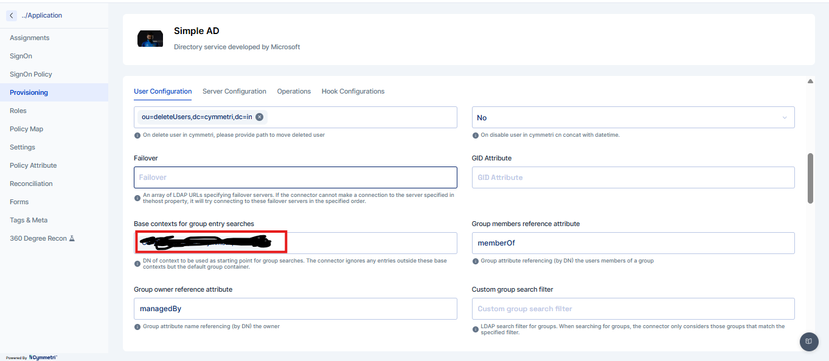Open SignOn Policy from the sidebar
The height and width of the screenshot is (361, 829).
point(30,74)
